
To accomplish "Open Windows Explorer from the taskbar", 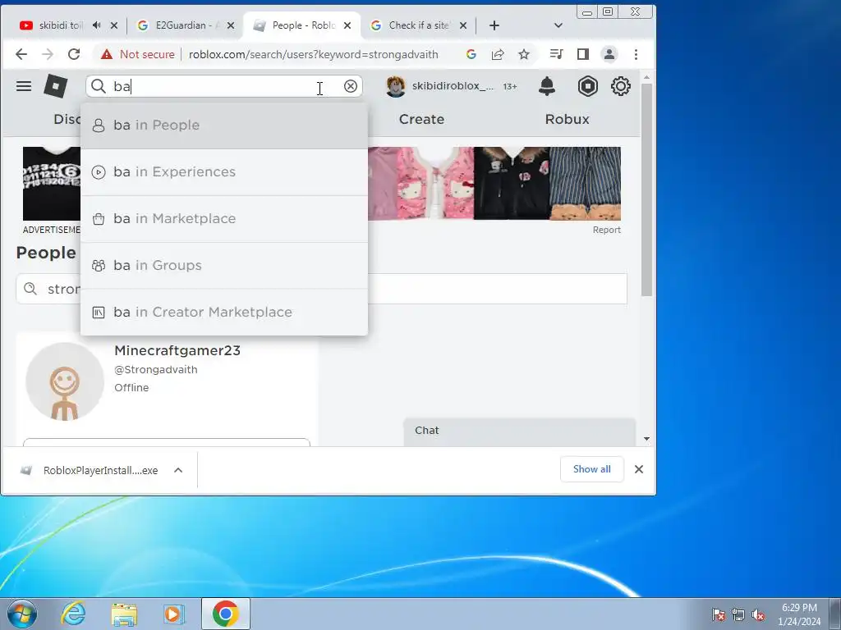I will tap(124, 614).
